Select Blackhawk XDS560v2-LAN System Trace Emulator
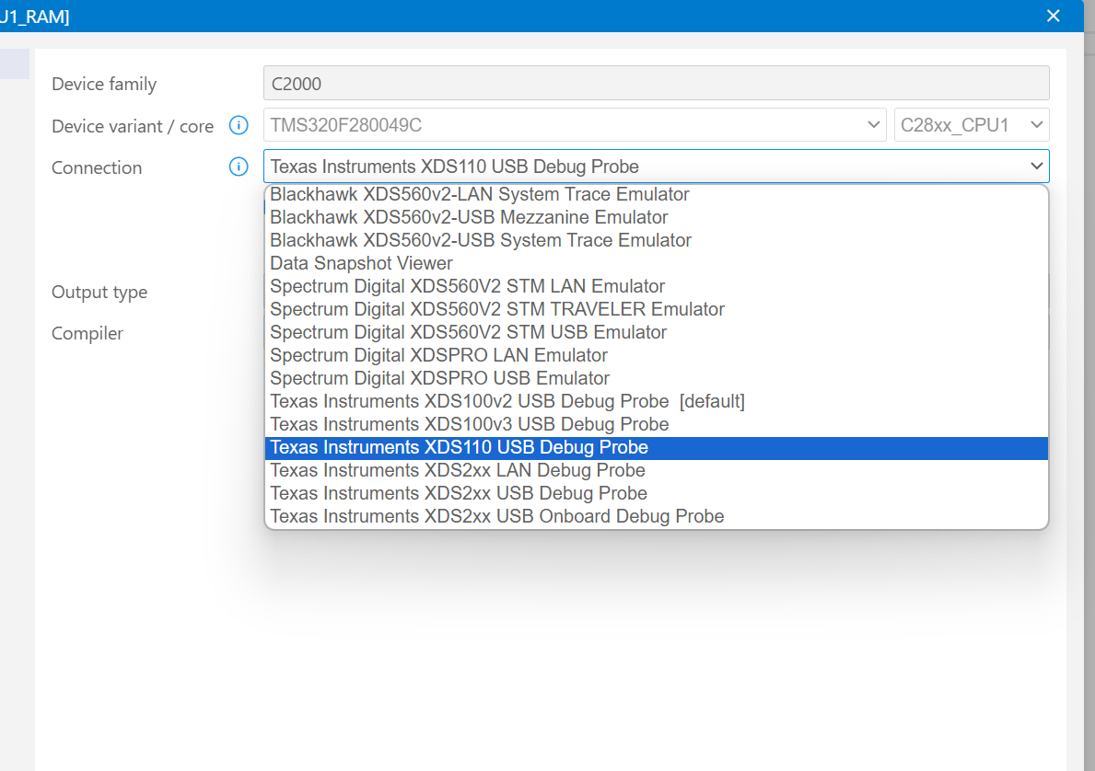Screen dimensions: 1095x771 656,194
